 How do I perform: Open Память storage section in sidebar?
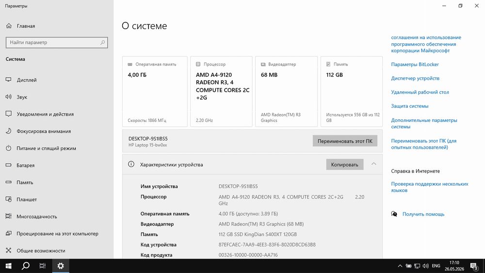[x=25, y=182]
